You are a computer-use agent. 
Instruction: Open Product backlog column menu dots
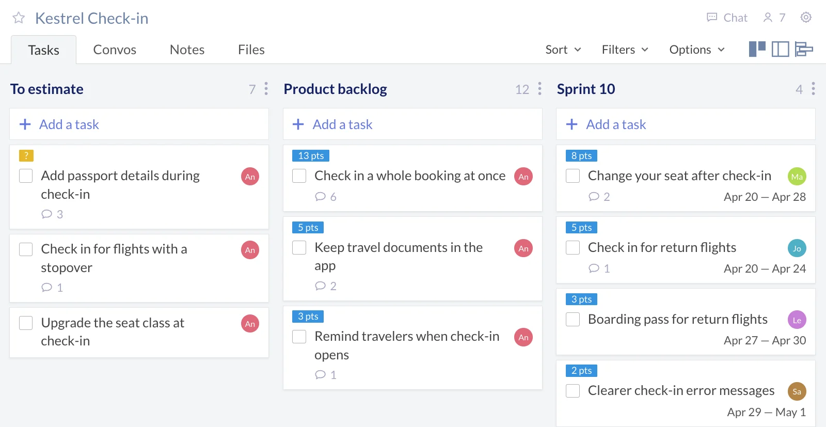point(540,89)
